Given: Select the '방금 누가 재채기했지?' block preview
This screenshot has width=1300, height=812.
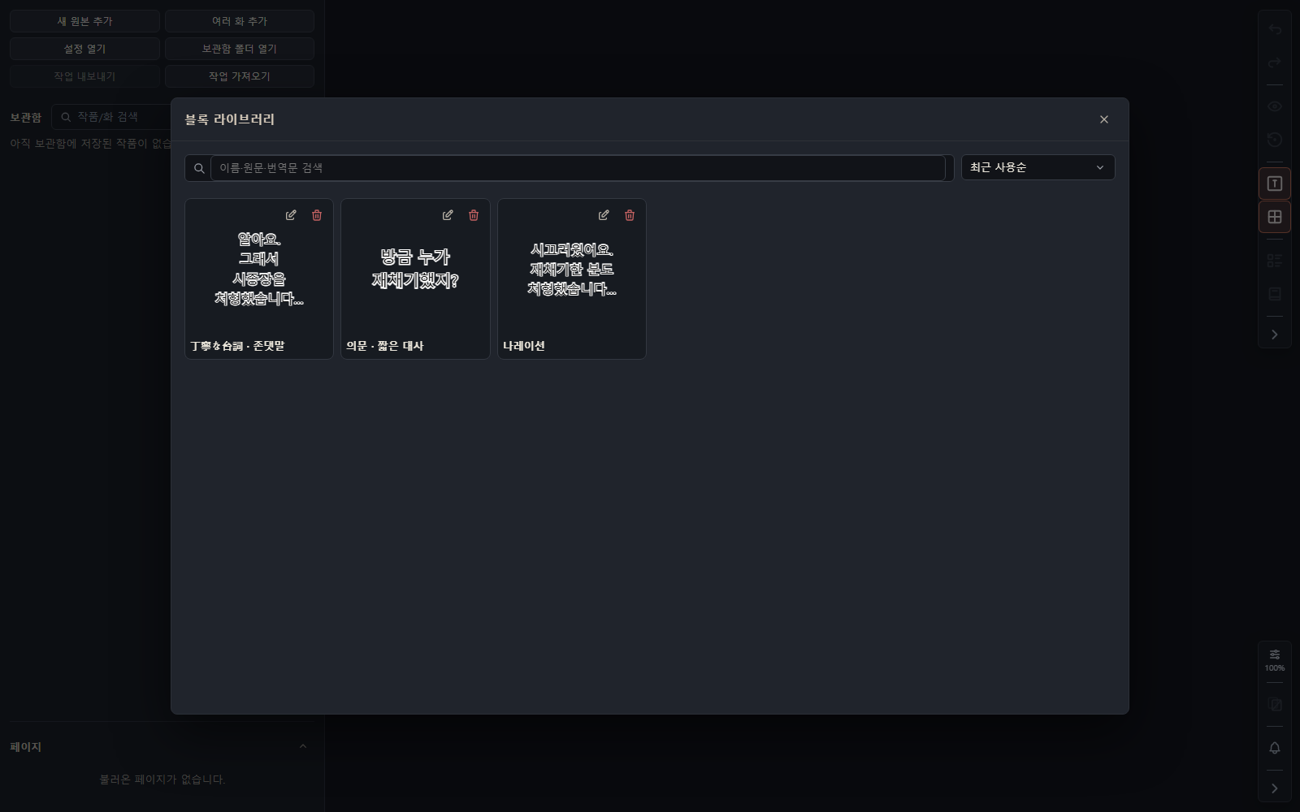Looking at the screenshot, I should pos(415,269).
